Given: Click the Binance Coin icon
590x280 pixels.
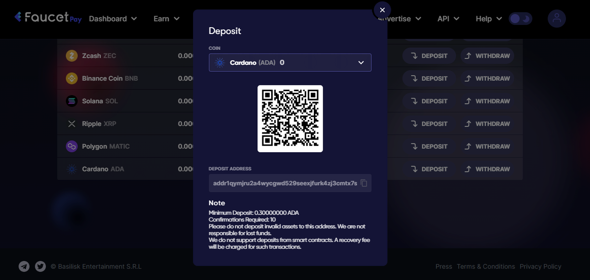Looking at the screenshot, I should tap(71, 78).
